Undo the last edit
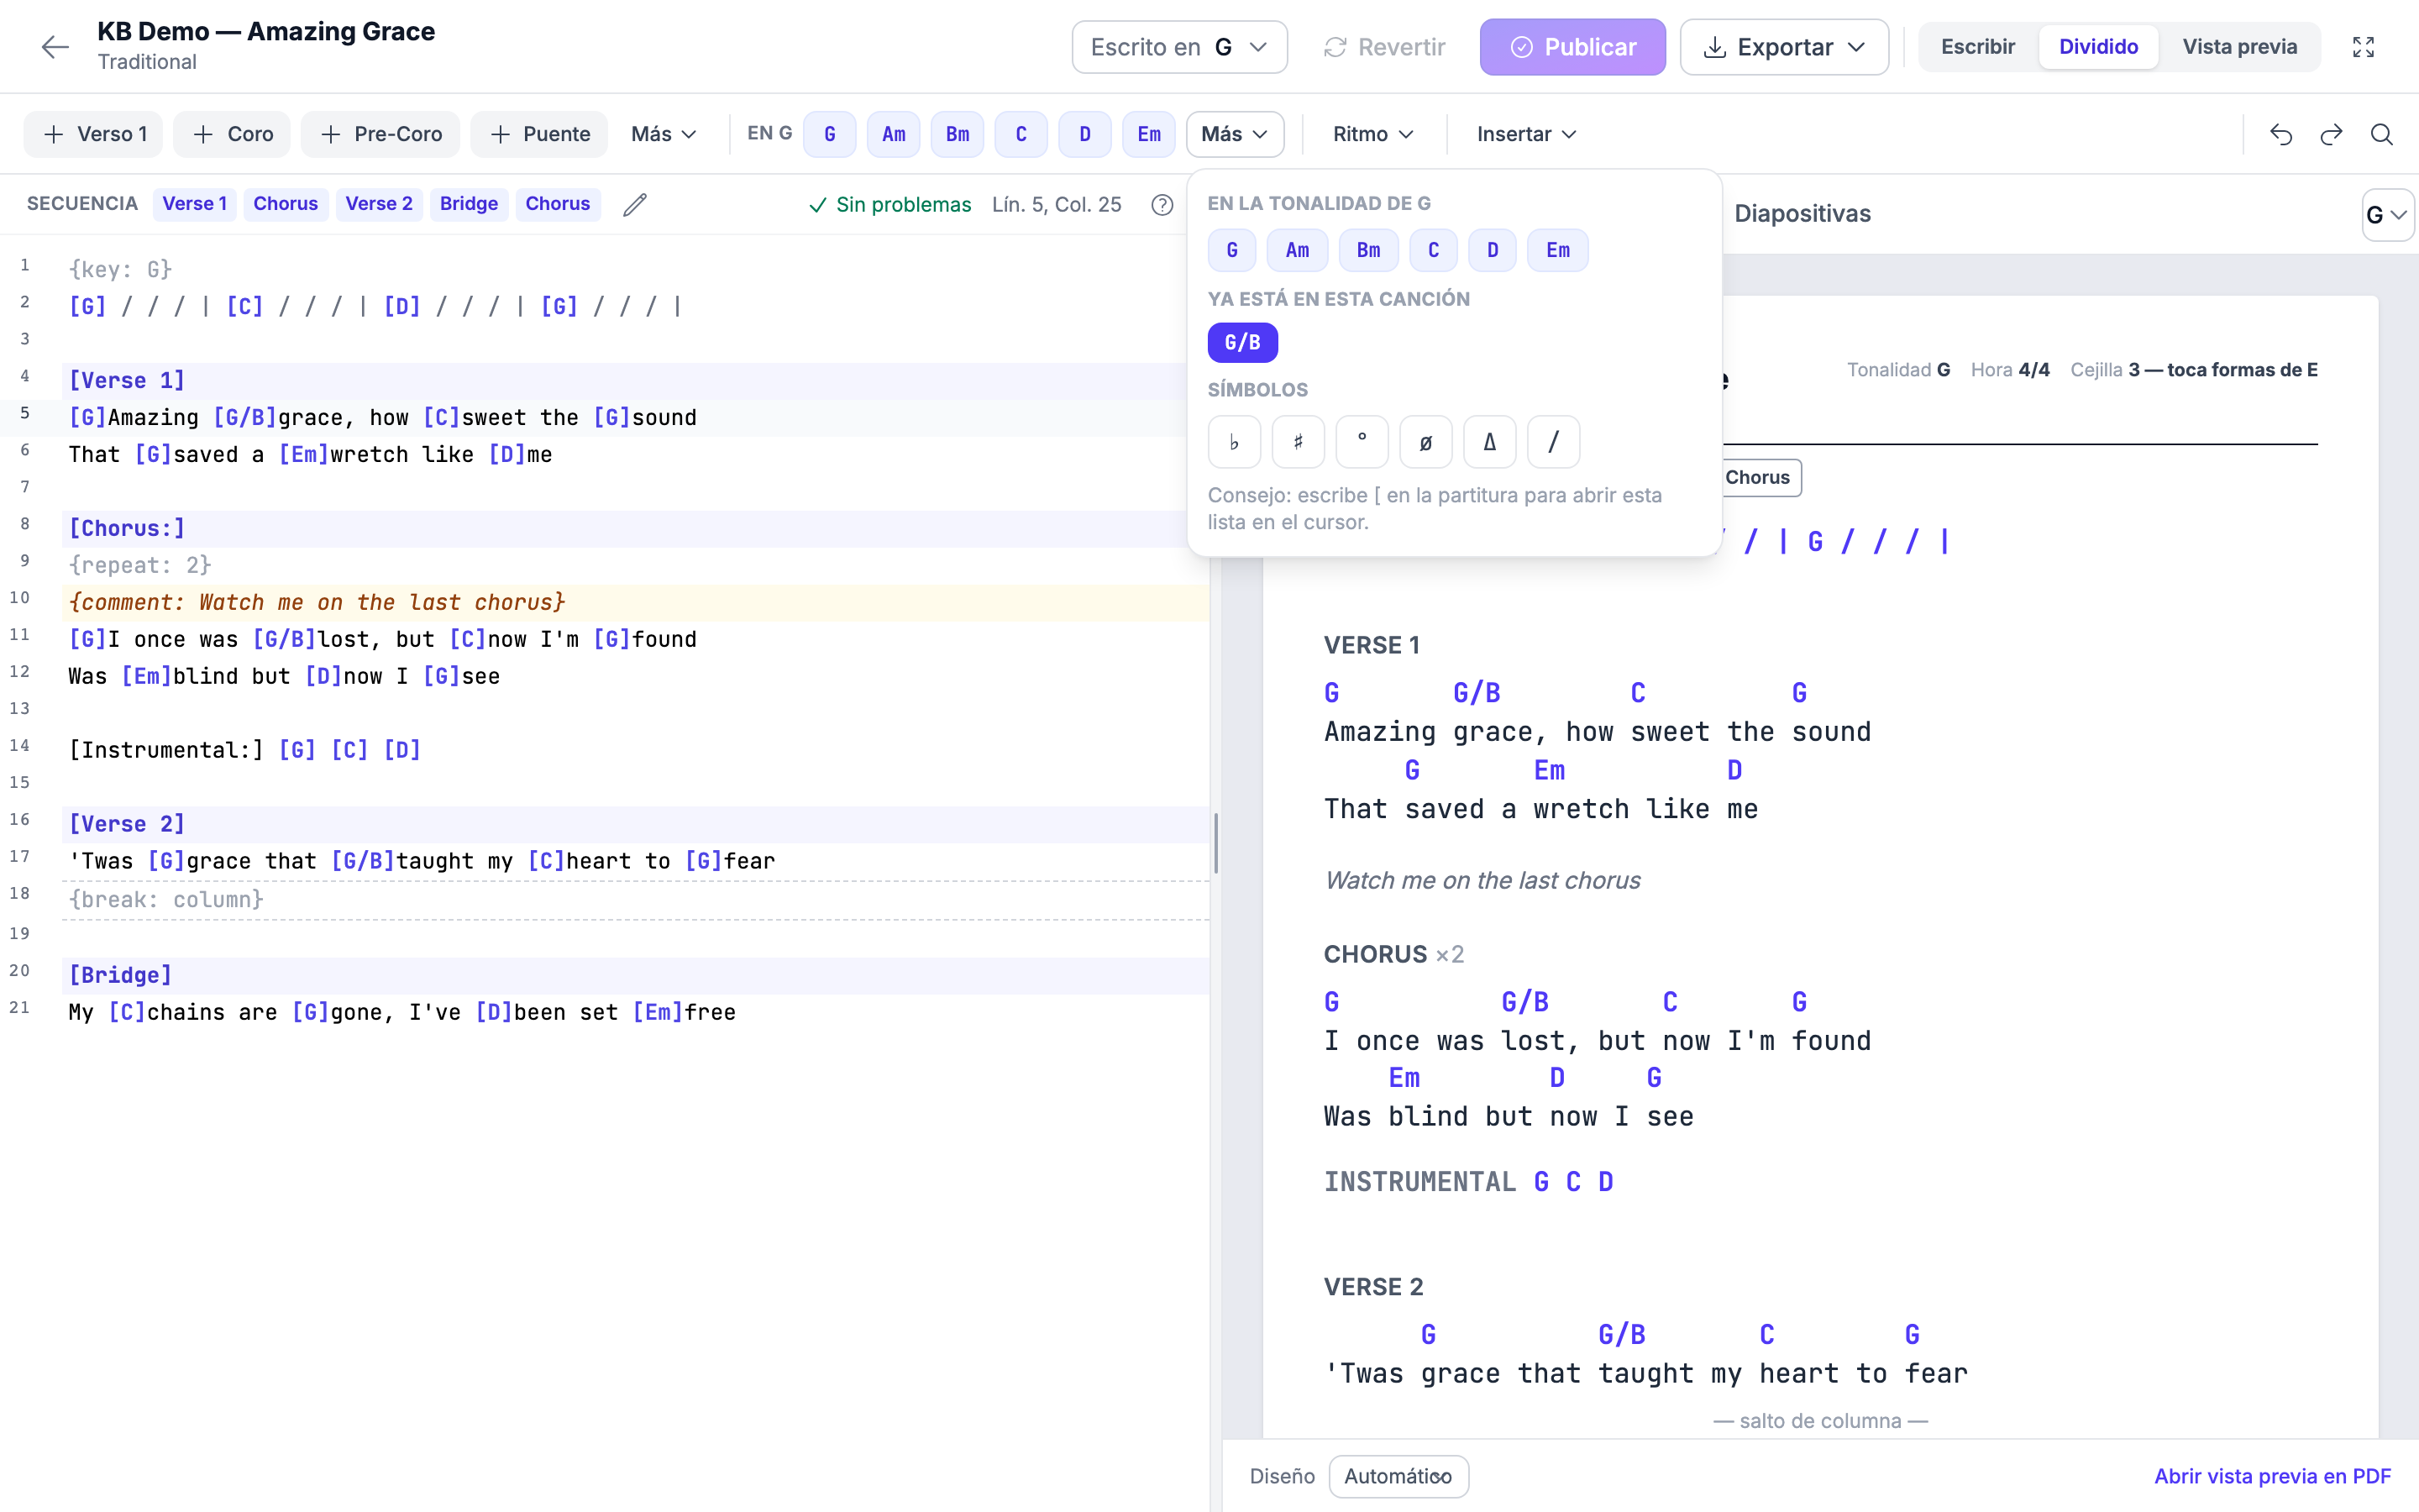The image size is (2419, 1512). click(2281, 134)
